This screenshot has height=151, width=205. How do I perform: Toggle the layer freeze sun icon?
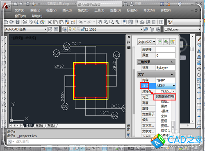point(74,29)
